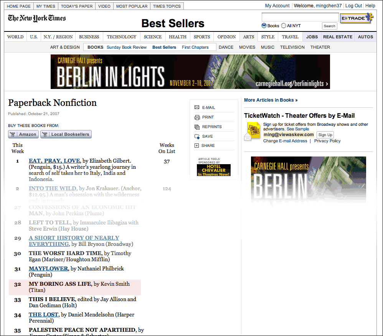Open the MOVIES subsection
This screenshot has height=336, width=383.
tap(247, 48)
